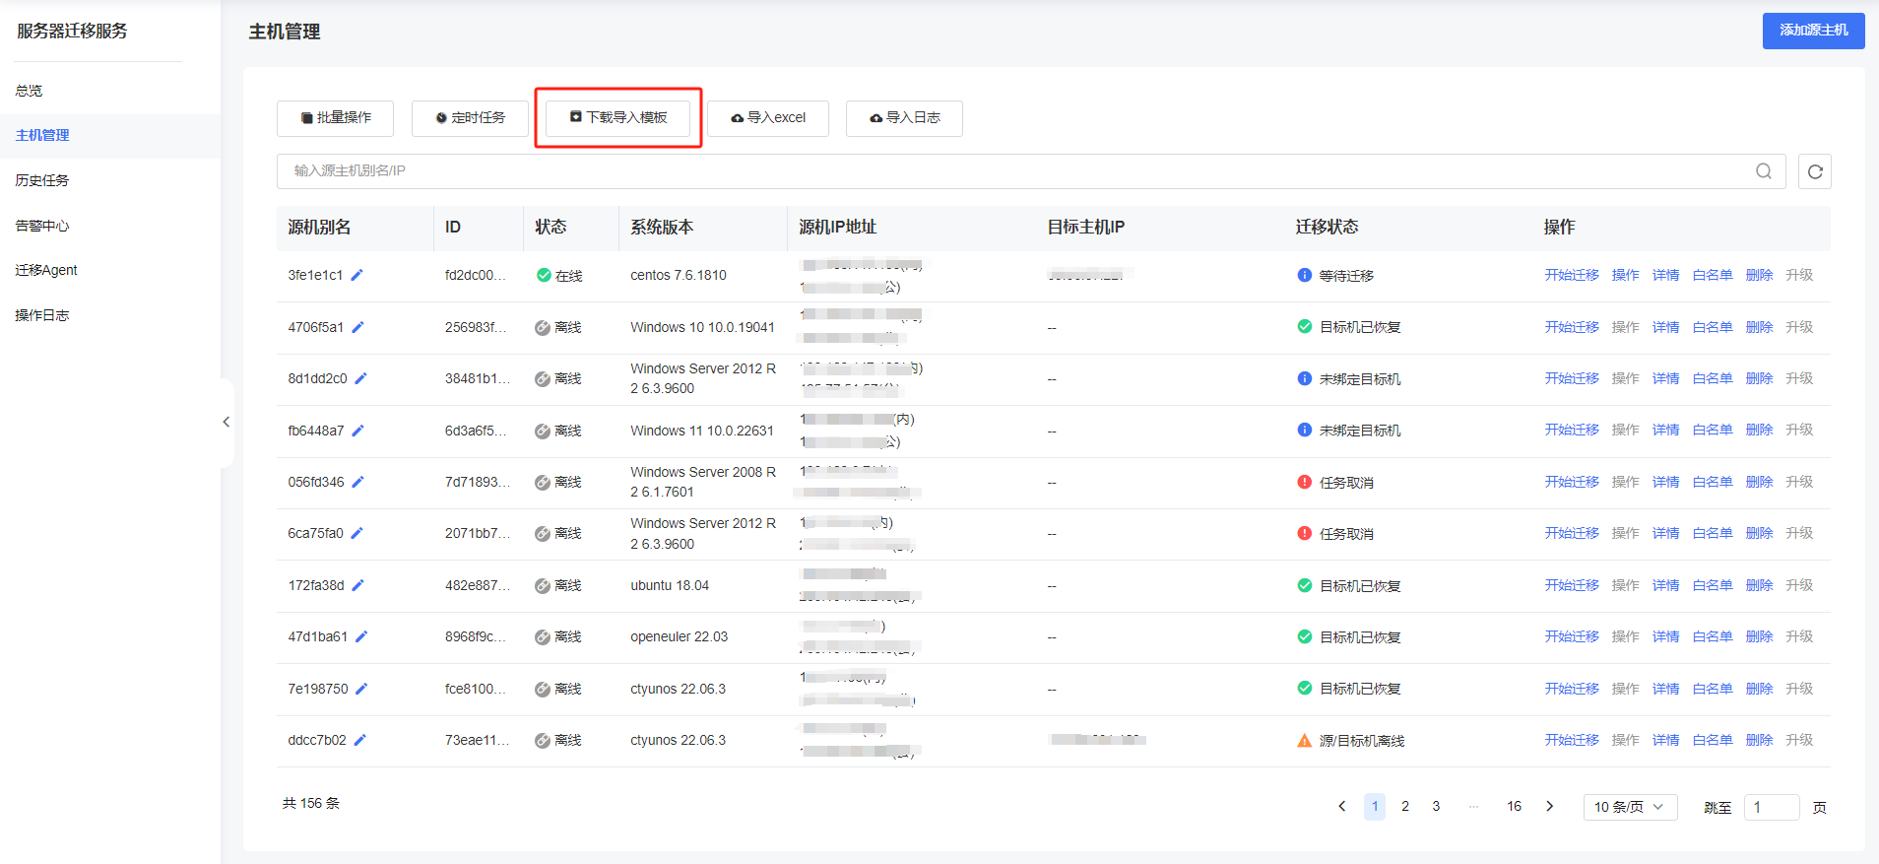
Task: Go to page 2
Action: pyautogui.click(x=1405, y=806)
